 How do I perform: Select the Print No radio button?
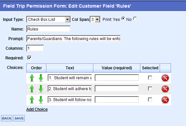135,19
